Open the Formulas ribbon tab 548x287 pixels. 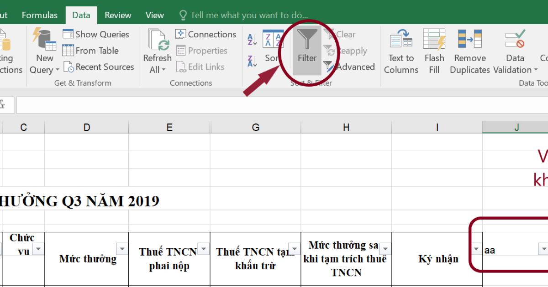click(x=39, y=15)
